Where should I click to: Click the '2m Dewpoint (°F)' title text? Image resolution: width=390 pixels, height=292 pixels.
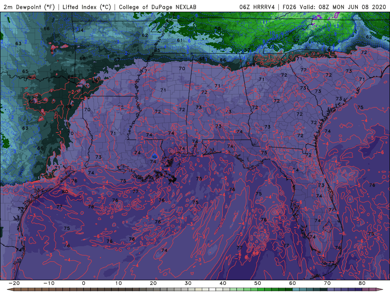pos(29,7)
